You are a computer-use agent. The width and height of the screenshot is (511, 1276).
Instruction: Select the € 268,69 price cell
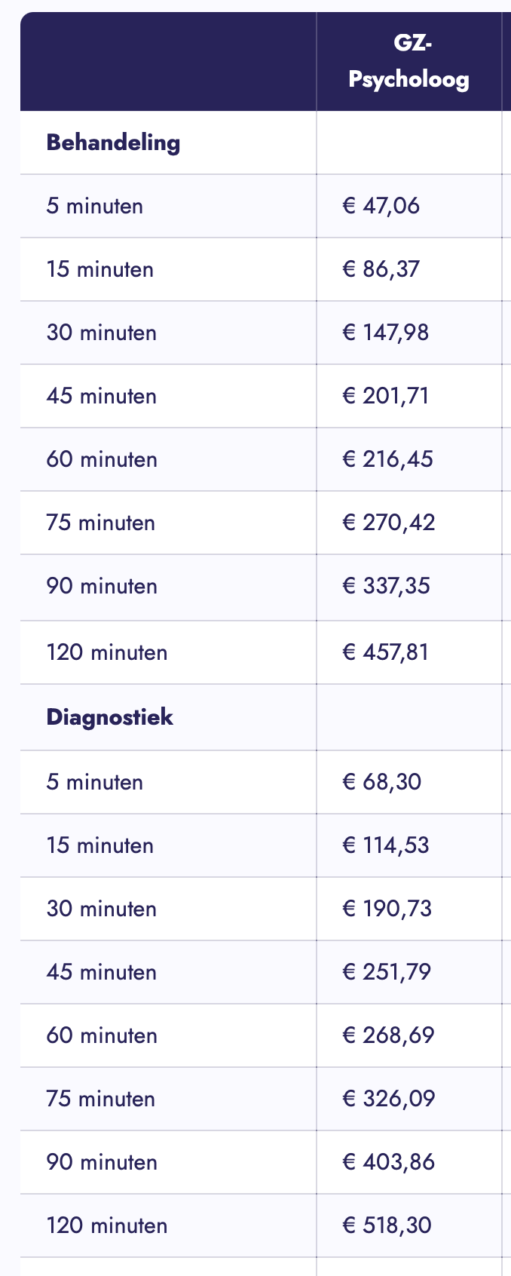click(388, 1035)
